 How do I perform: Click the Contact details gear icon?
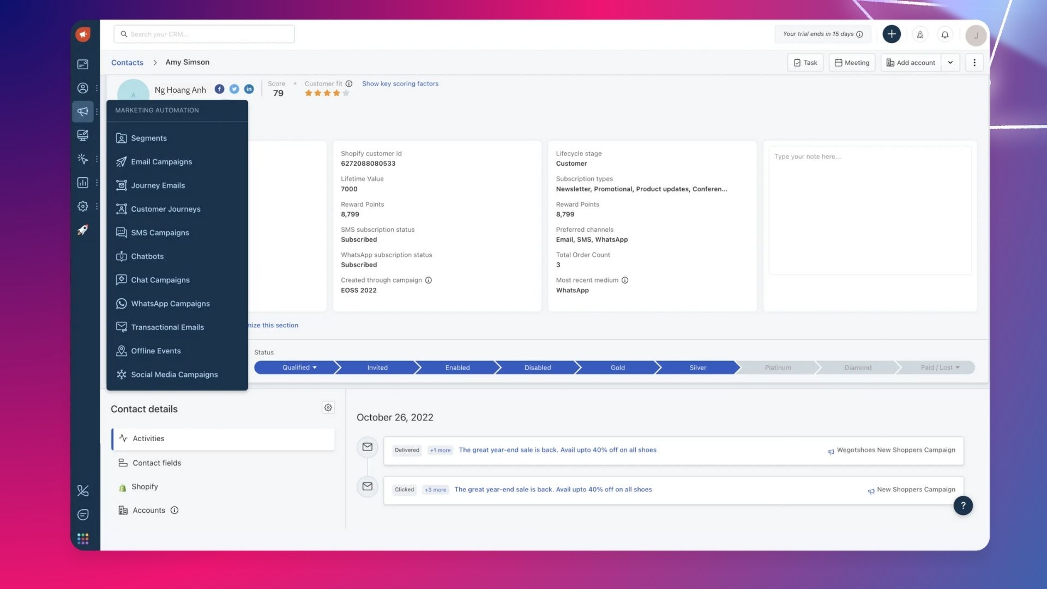click(328, 407)
